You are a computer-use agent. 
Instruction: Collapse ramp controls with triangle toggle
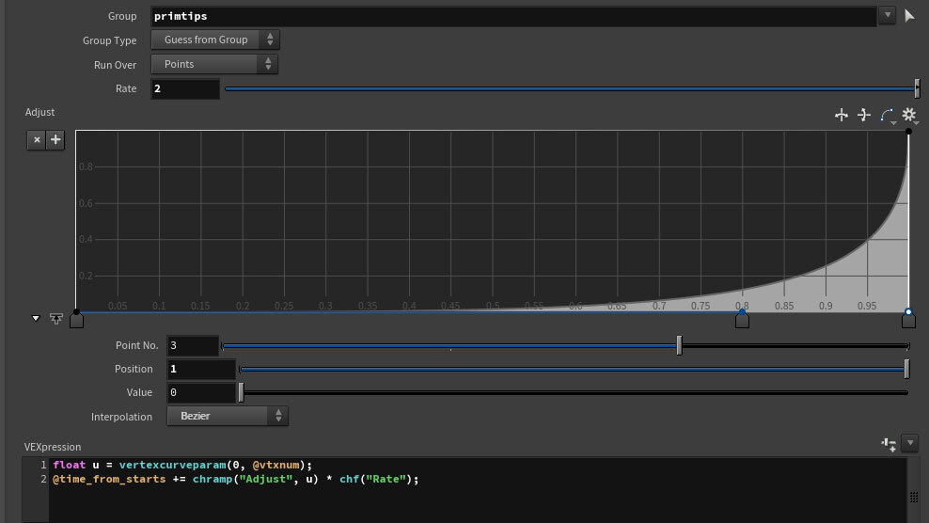pos(36,319)
